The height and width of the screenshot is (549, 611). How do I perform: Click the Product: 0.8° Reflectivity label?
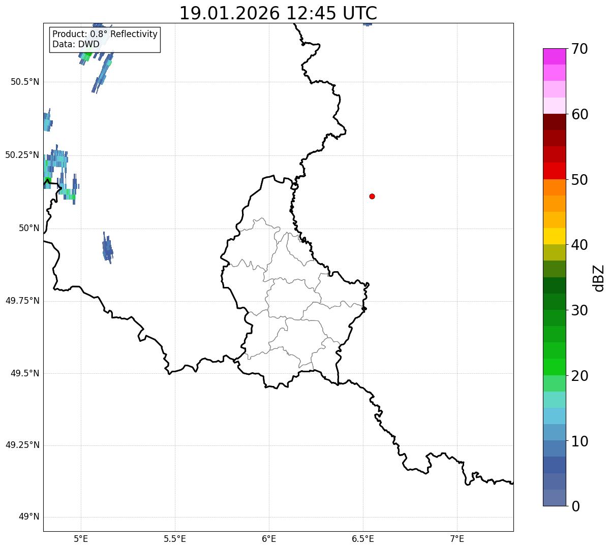click(x=105, y=34)
